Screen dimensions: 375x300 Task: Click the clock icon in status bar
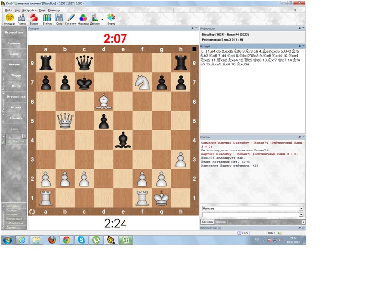pyautogui.click(x=239, y=233)
